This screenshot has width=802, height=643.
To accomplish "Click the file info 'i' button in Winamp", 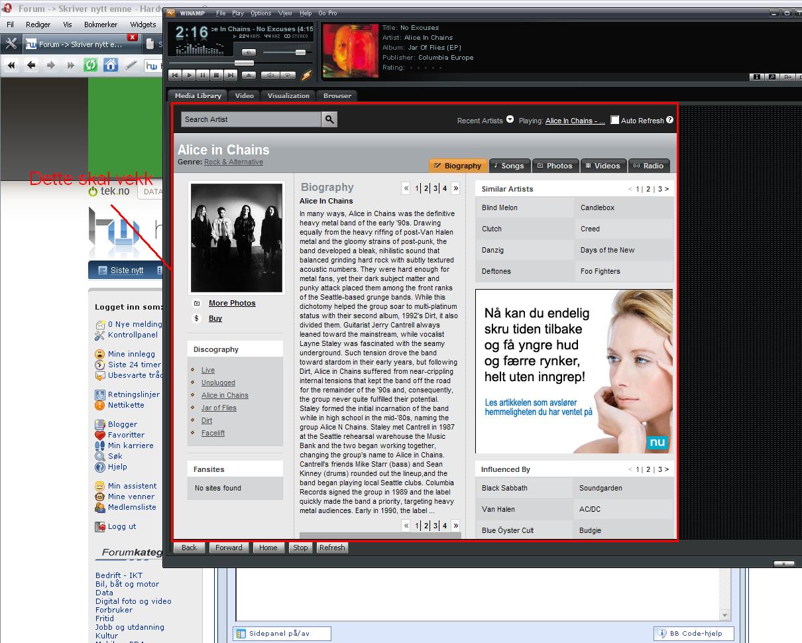I will tap(757, 77).
